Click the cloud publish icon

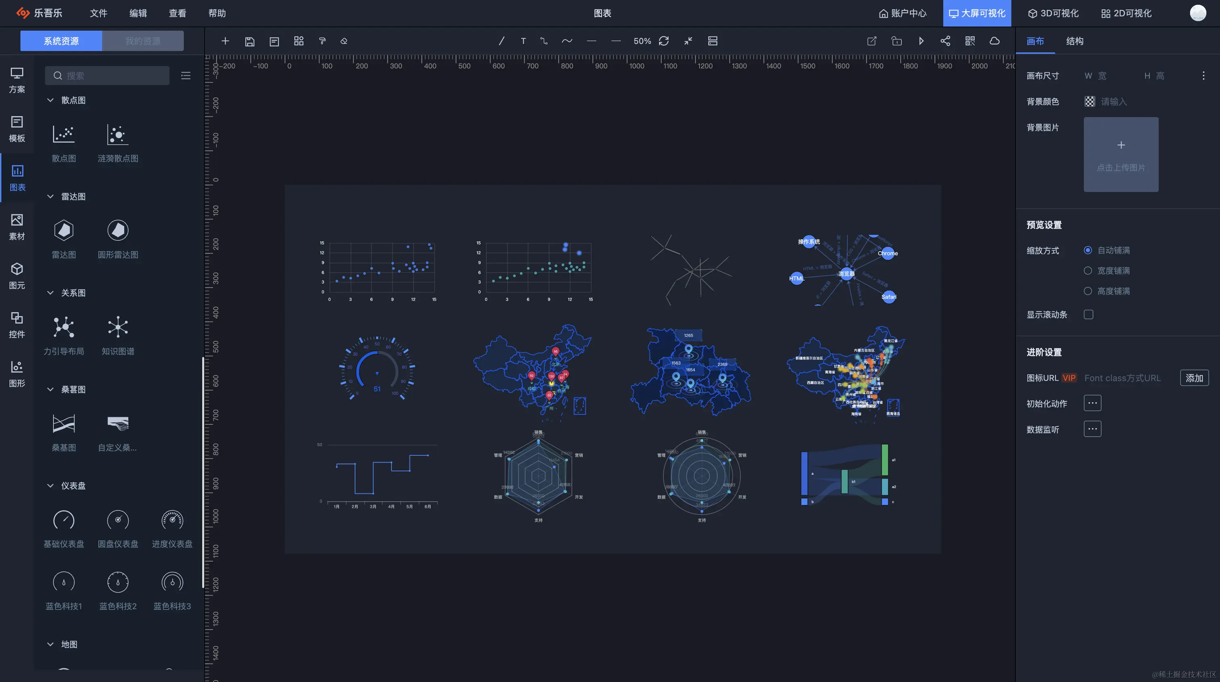coord(994,41)
